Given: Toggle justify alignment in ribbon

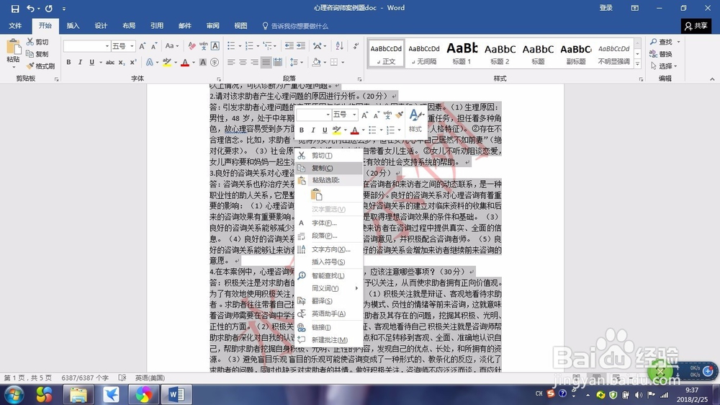Looking at the screenshot, I should tap(266, 62).
